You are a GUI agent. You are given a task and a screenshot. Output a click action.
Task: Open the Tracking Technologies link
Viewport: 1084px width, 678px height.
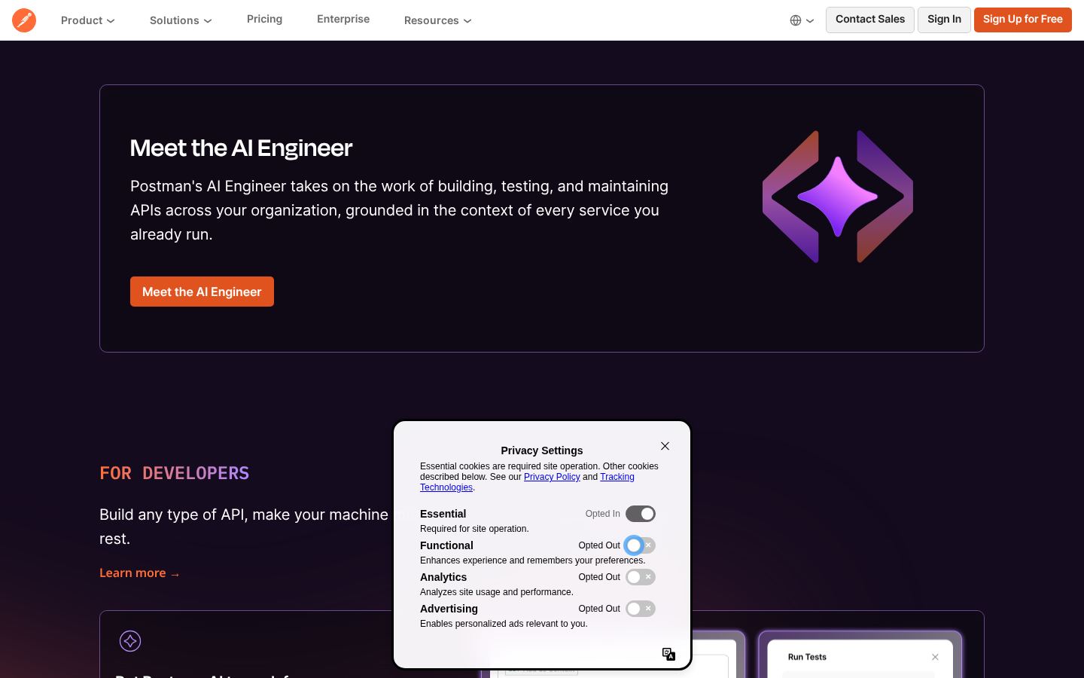pyautogui.click(x=527, y=482)
